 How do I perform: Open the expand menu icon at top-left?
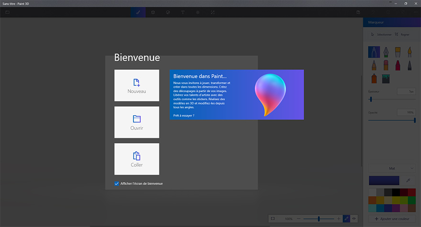pos(8,12)
